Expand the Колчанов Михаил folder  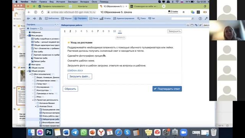[x=36, y=103]
